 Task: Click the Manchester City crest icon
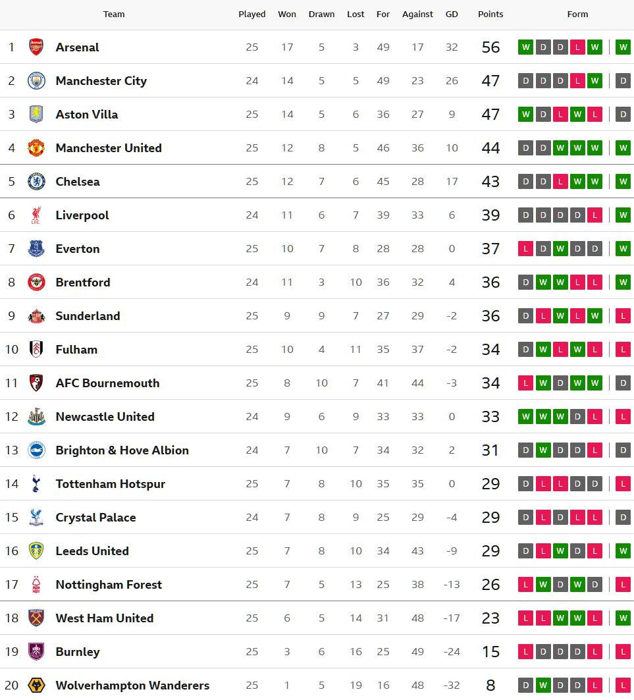pos(36,80)
